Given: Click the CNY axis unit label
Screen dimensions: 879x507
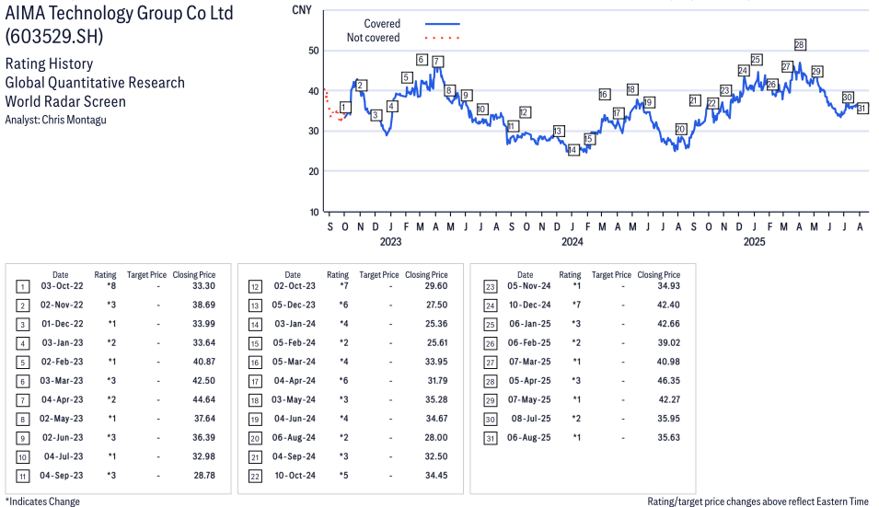Looking at the screenshot, I should (x=302, y=10).
